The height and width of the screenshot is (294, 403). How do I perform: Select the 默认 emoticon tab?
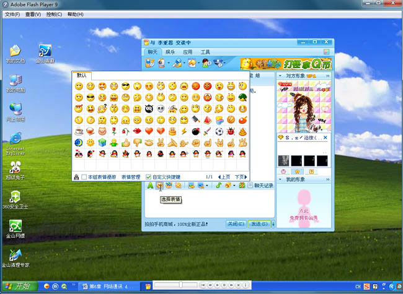click(x=82, y=75)
